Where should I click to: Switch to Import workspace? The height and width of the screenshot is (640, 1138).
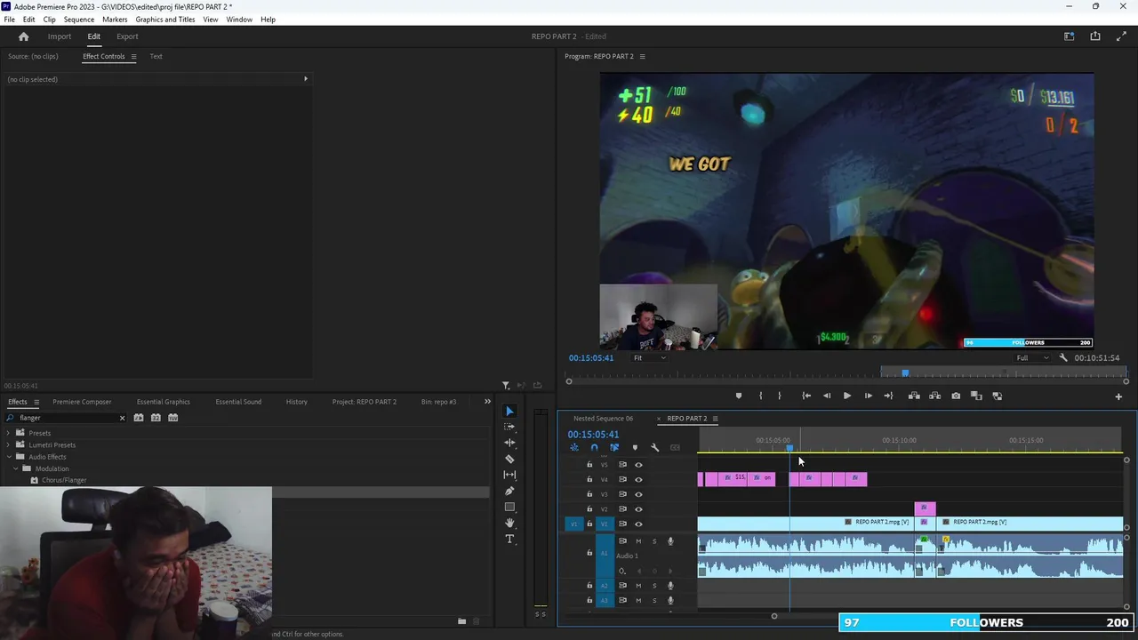(x=60, y=36)
